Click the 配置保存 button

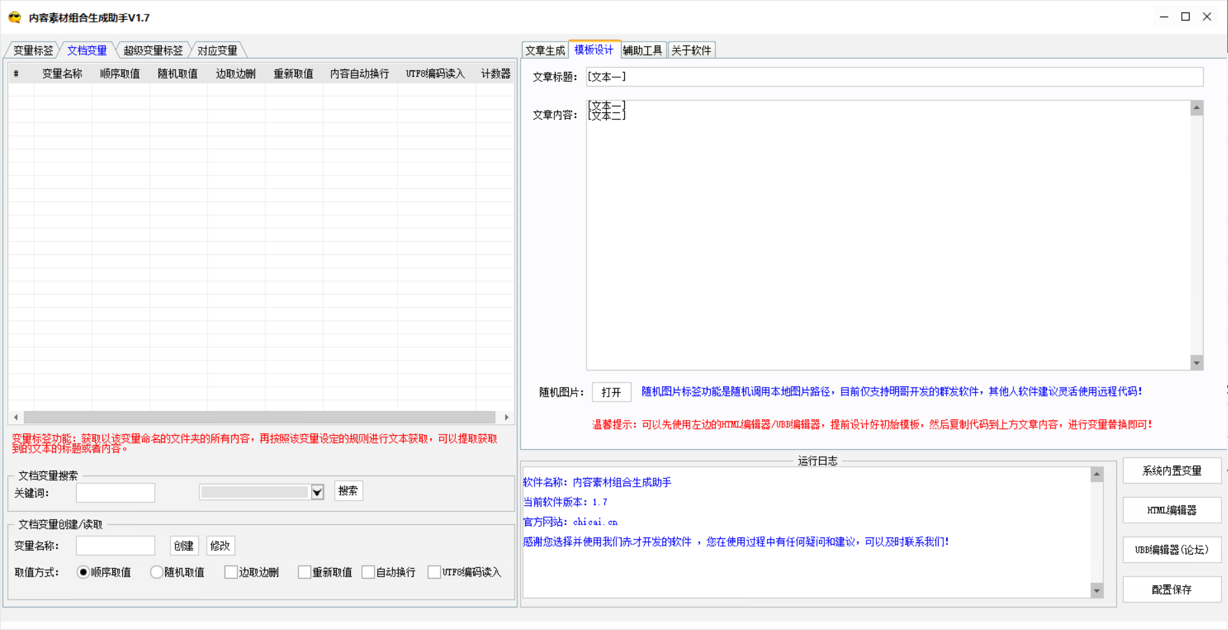1172,590
